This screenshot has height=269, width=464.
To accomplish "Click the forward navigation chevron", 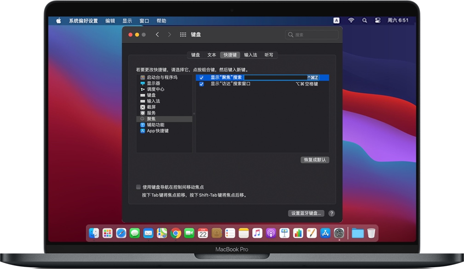I will [169, 34].
